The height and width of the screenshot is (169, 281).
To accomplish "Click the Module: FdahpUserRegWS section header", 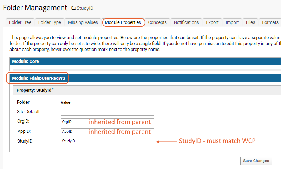I will click(37, 78).
